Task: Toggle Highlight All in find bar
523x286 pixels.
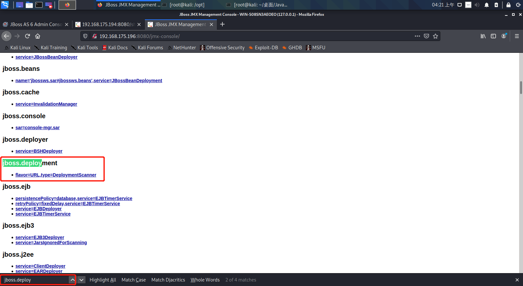Action: 103,280
